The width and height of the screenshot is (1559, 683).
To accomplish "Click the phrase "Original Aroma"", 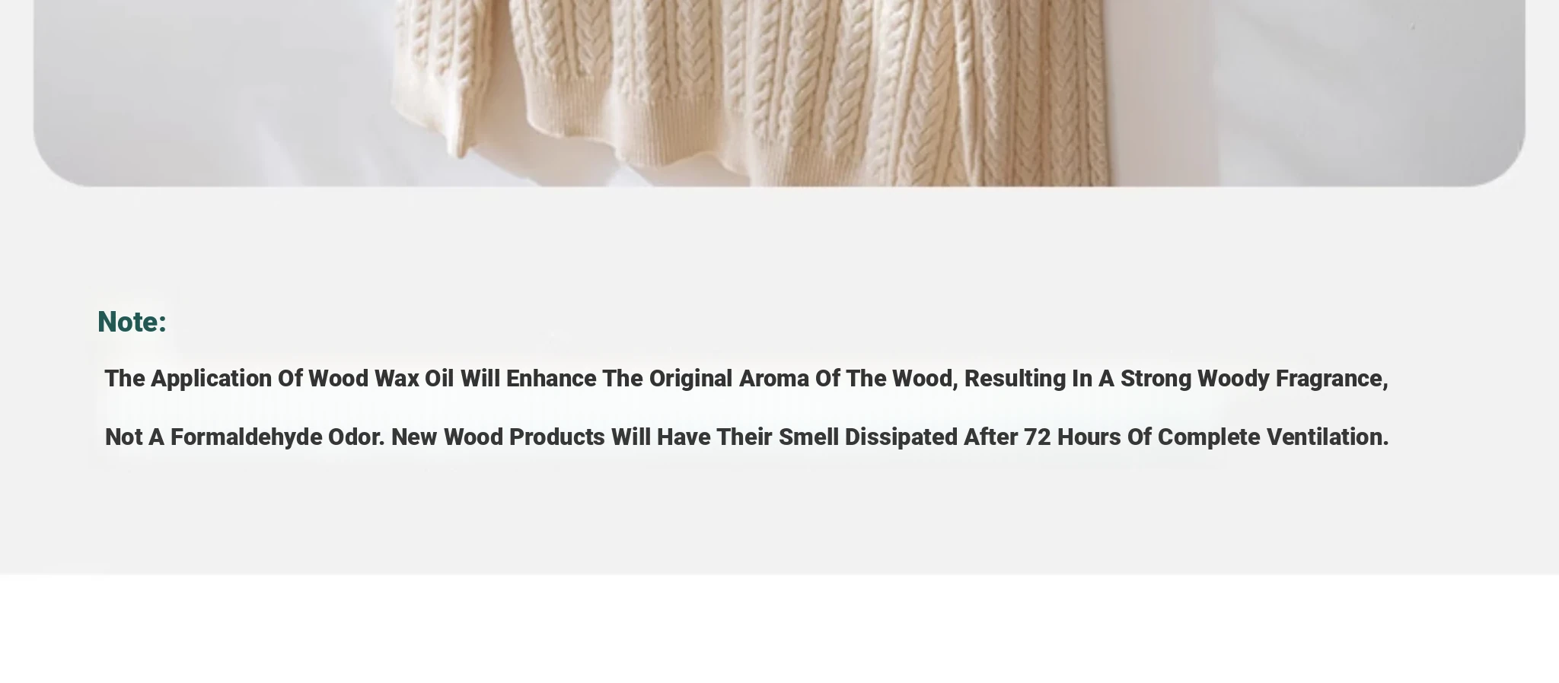I will [728, 378].
